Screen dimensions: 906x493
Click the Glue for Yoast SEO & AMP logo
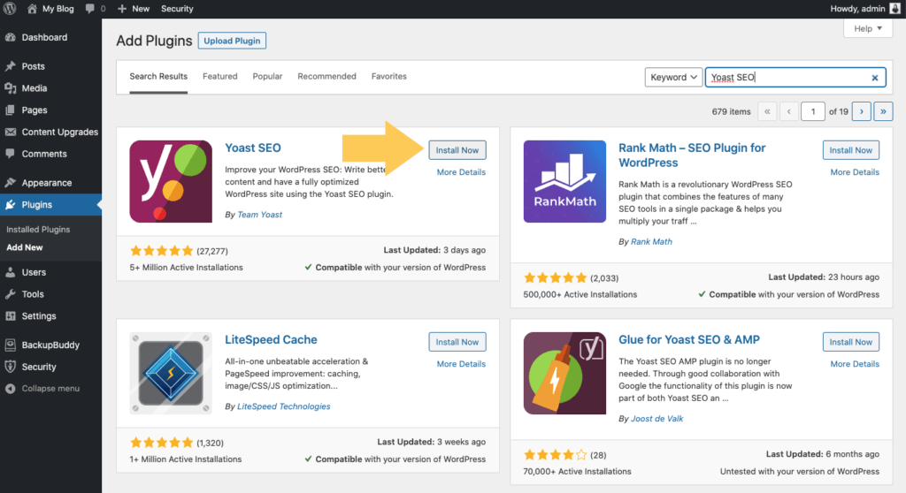point(564,373)
